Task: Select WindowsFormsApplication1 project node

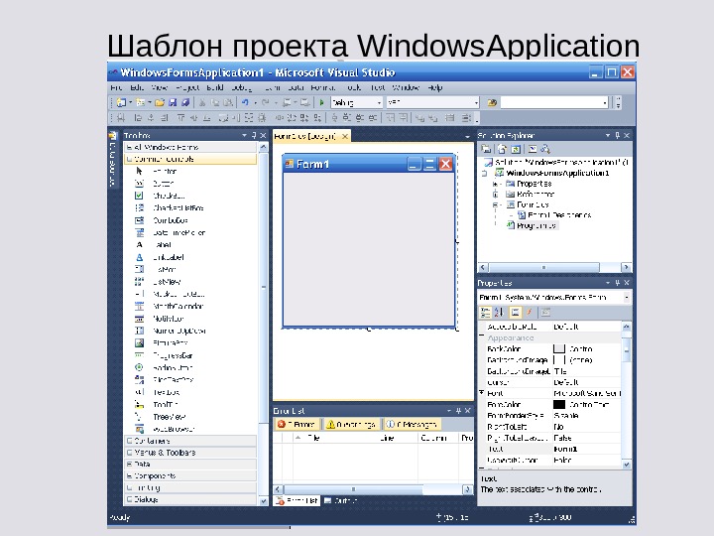Action: coord(557,173)
